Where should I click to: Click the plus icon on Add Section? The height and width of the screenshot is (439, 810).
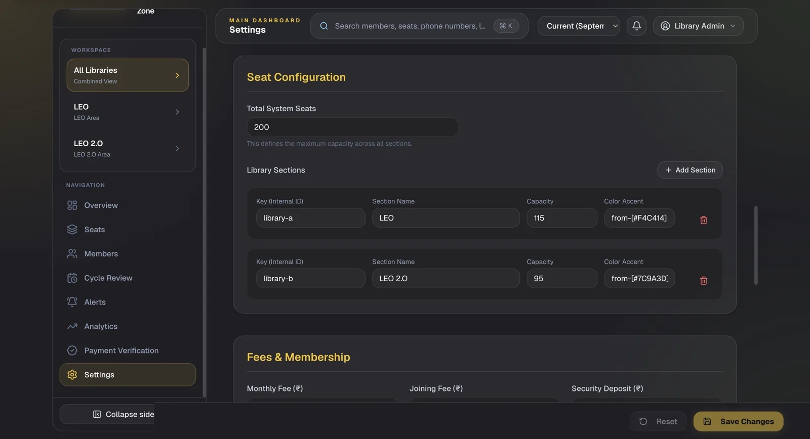(668, 170)
